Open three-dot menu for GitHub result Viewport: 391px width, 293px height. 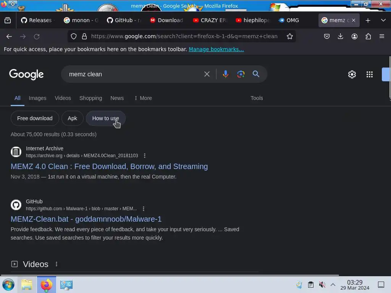click(x=144, y=209)
